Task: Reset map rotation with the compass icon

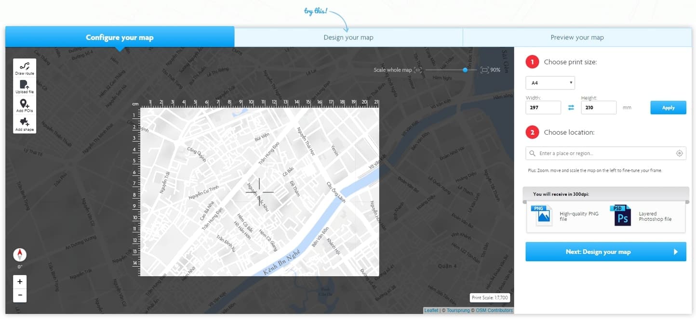Action: [20, 255]
